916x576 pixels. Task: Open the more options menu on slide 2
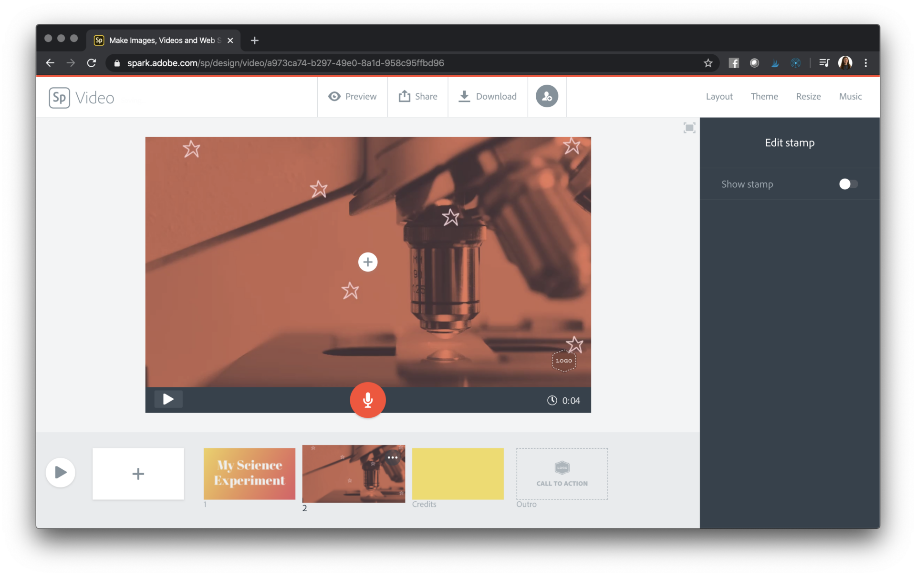tap(392, 457)
